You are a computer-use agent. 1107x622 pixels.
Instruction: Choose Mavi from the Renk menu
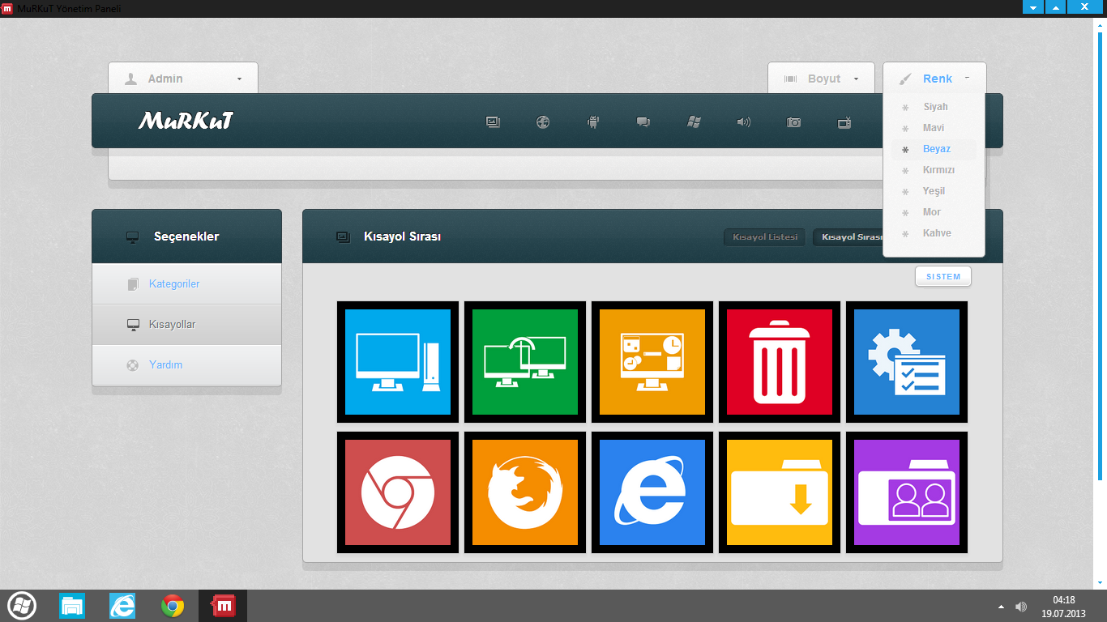(x=934, y=128)
